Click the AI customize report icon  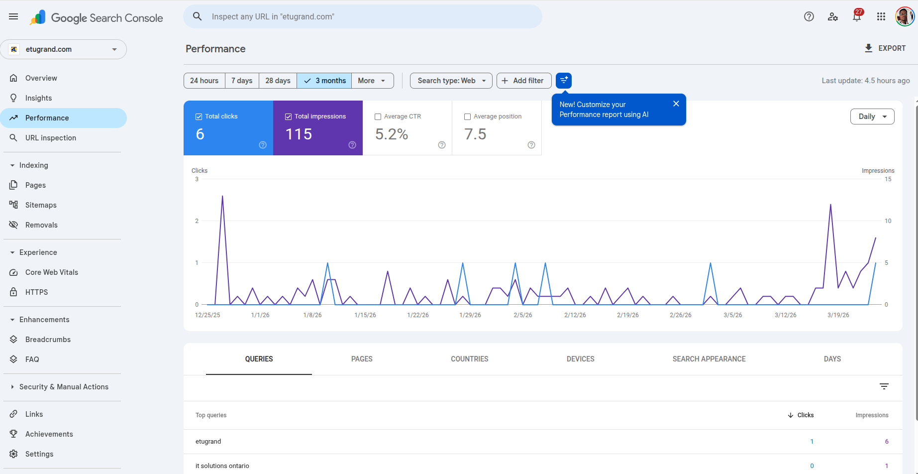coord(563,81)
